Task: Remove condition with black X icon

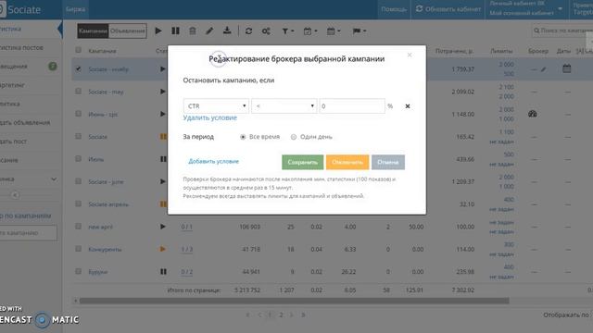Action: (408, 106)
